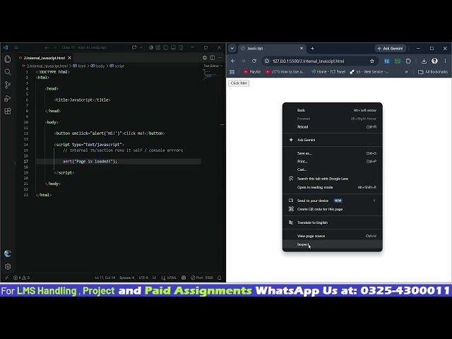Click the open preview globe icon in editor
Image resolution: width=452 pixels, height=339 pixels.
[205, 58]
